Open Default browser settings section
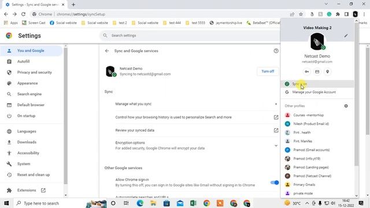This screenshot has width=370, height=208. [31, 105]
